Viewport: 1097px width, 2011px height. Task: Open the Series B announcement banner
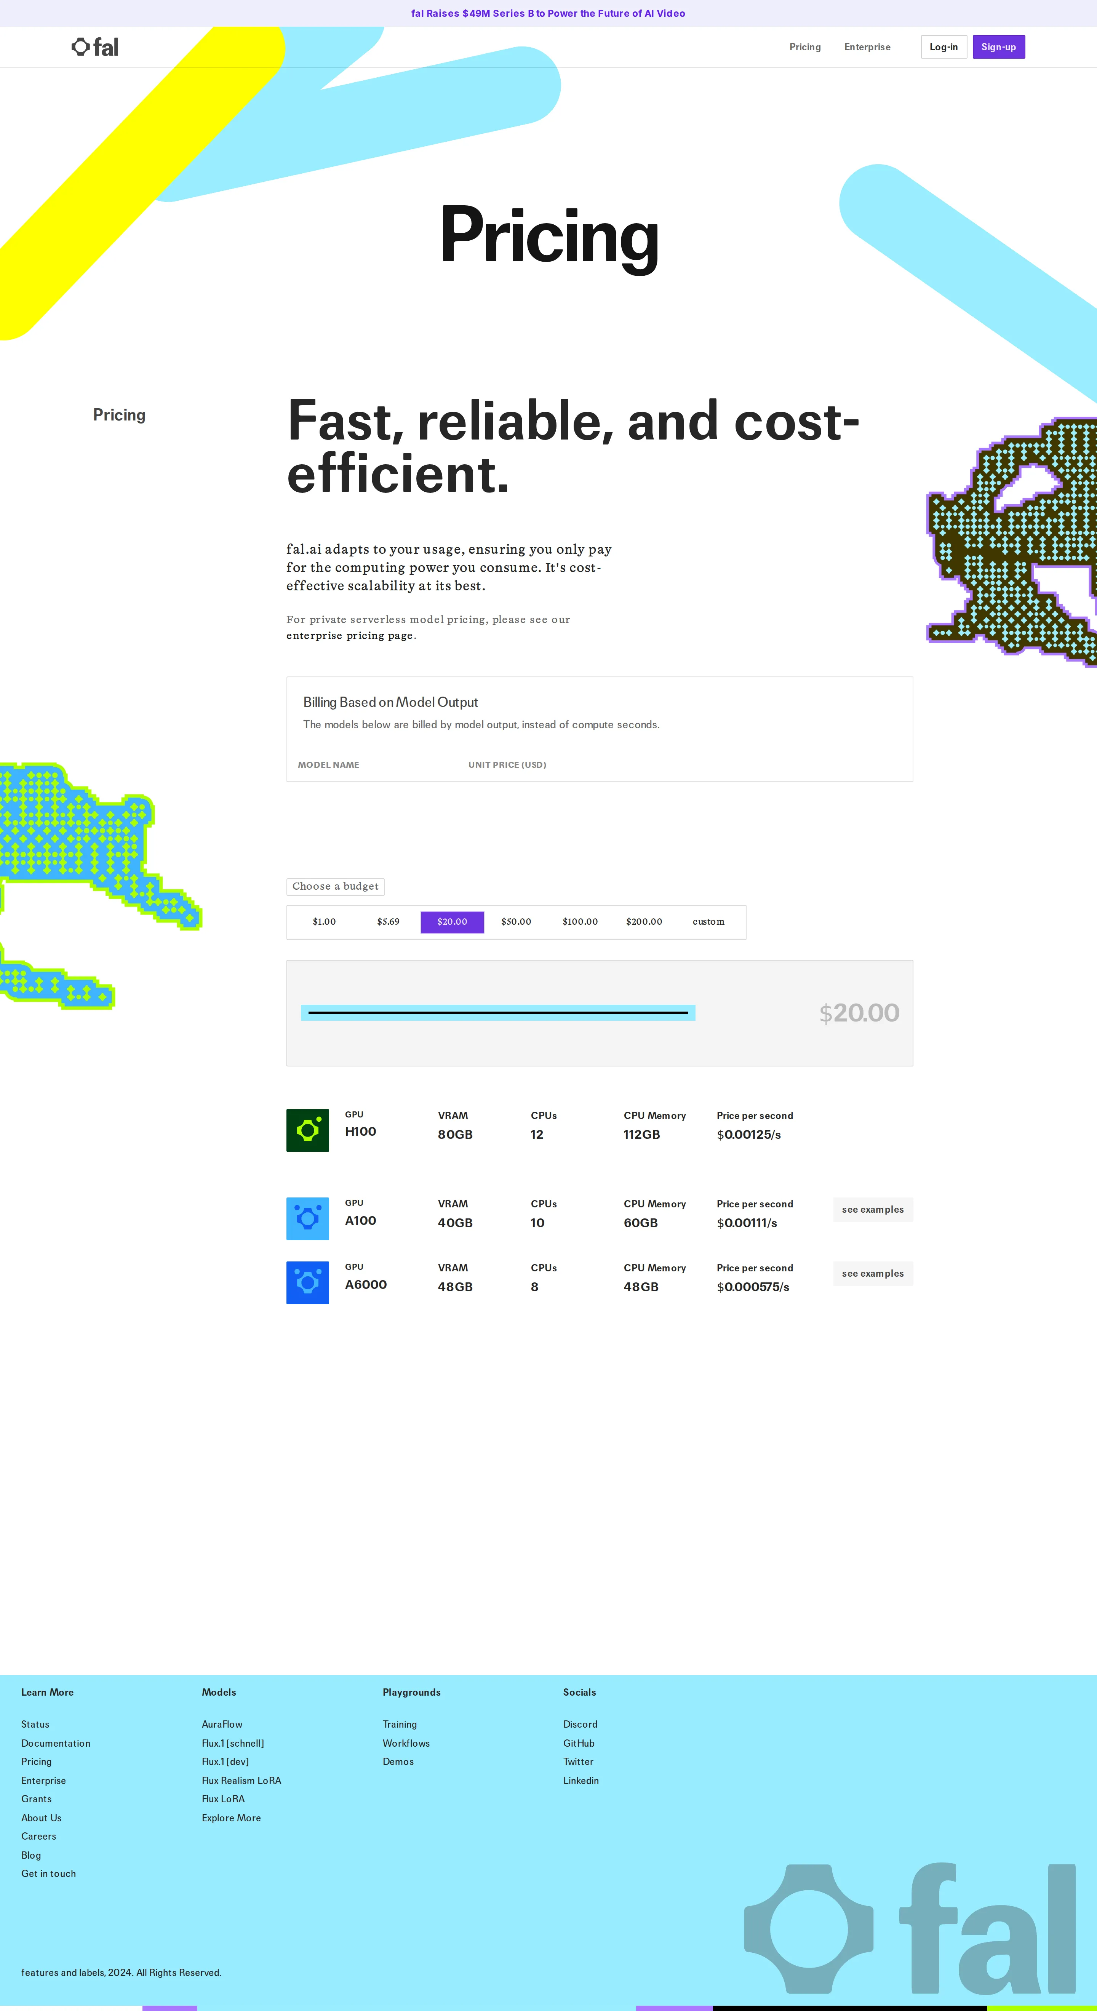[548, 13]
